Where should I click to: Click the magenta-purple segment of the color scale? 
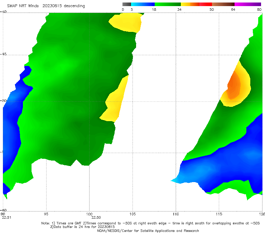(x=248, y=4)
